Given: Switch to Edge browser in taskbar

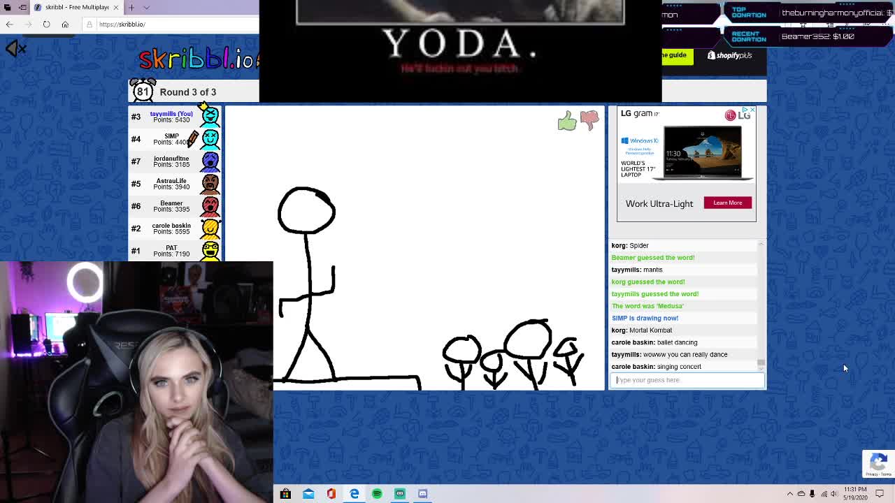Looking at the screenshot, I should click(355, 494).
